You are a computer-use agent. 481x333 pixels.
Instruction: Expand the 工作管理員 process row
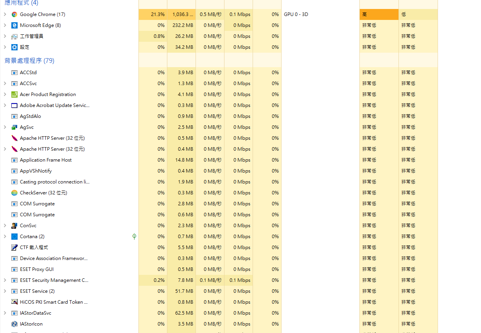coord(5,36)
